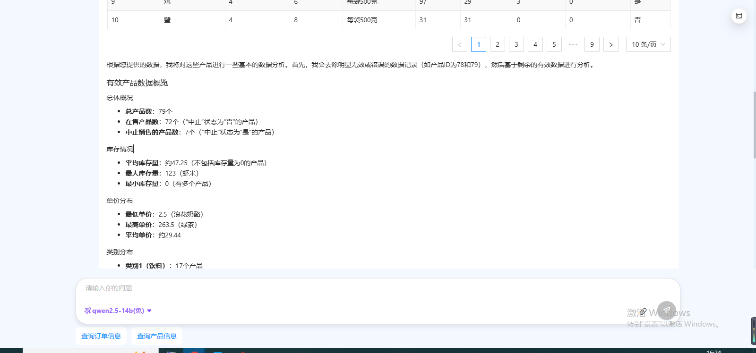Click the pagination ellipsis to jump pages
Viewport: 756px width, 353px height.
pos(573,44)
